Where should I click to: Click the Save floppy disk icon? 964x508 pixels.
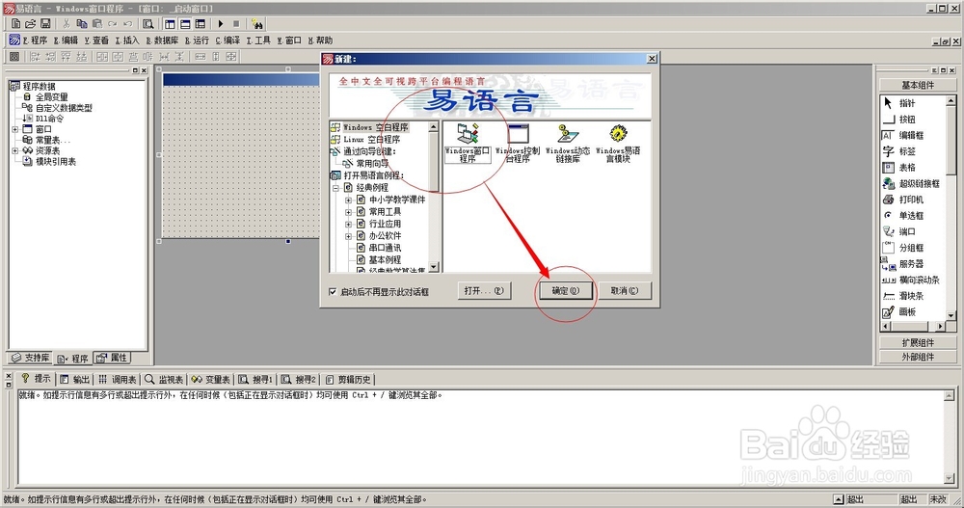[x=45, y=23]
